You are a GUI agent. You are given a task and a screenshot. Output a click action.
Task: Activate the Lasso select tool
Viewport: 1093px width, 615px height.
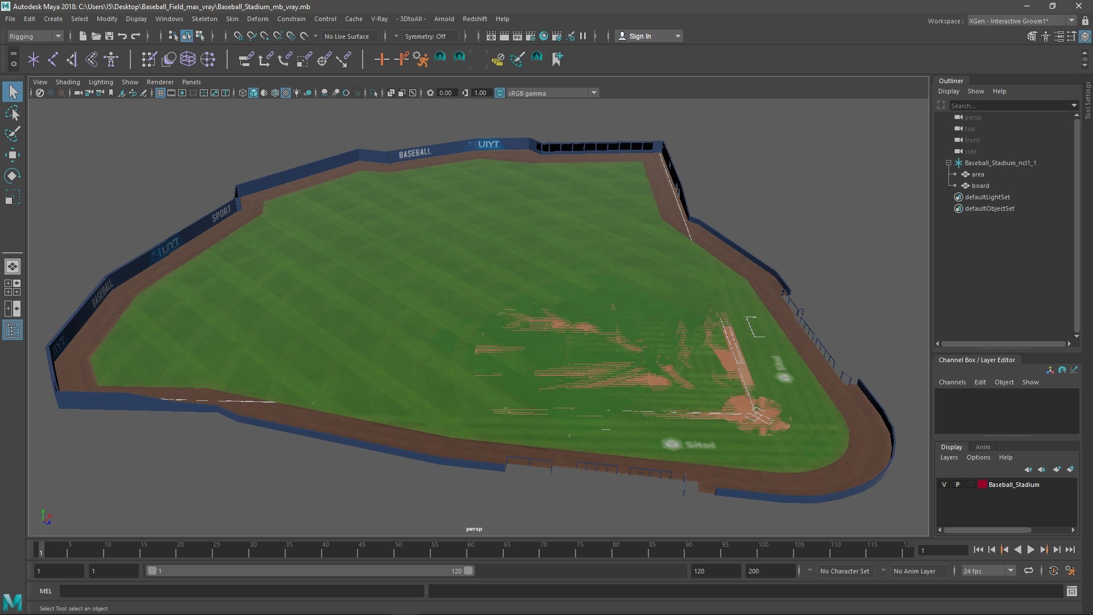tap(13, 113)
